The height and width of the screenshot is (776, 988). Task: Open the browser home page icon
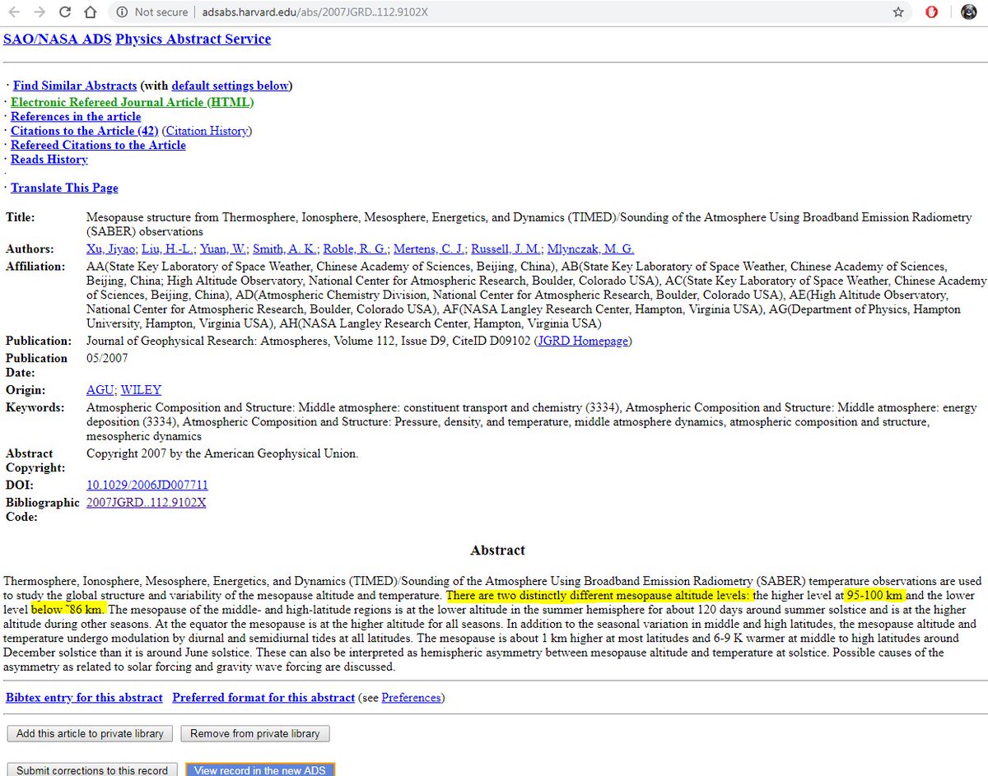tap(90, 12)
